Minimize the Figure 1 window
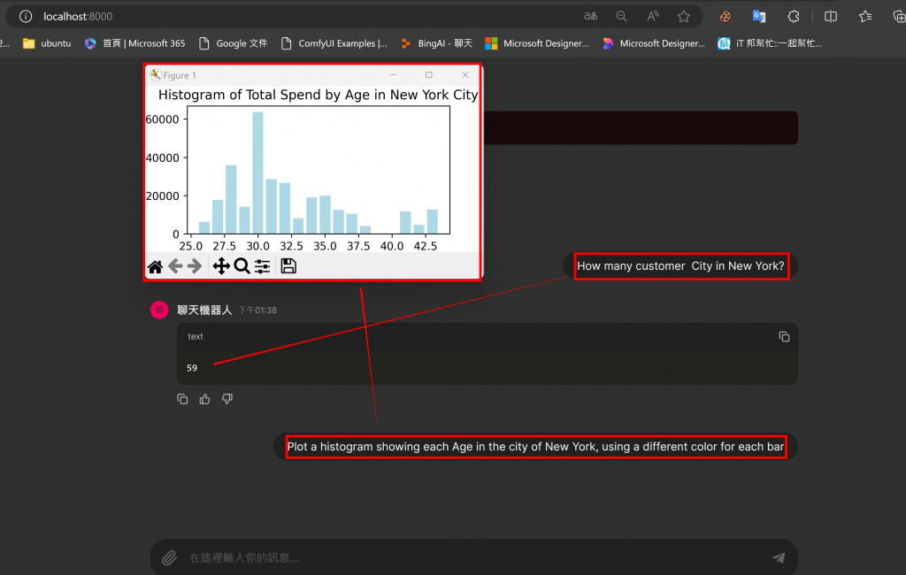The height and width of the screenshot is (575, 906). click(x=393, y=75)
